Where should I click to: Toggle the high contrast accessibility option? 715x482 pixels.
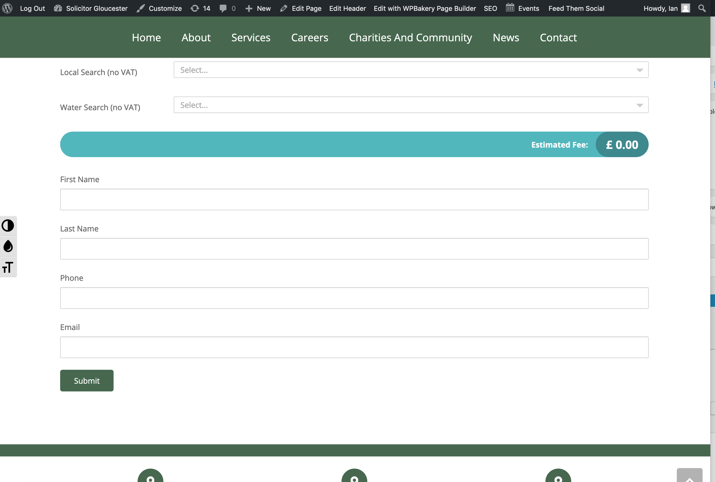pos(8,226)
